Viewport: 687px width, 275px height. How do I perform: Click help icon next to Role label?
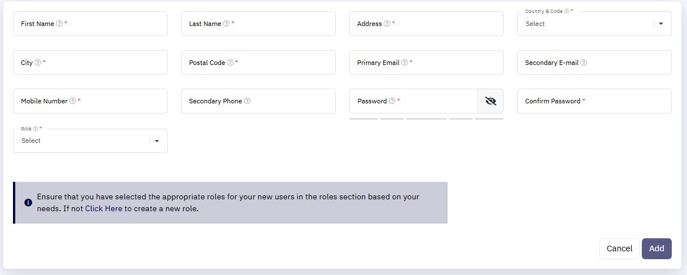click(x=36, y=129)
